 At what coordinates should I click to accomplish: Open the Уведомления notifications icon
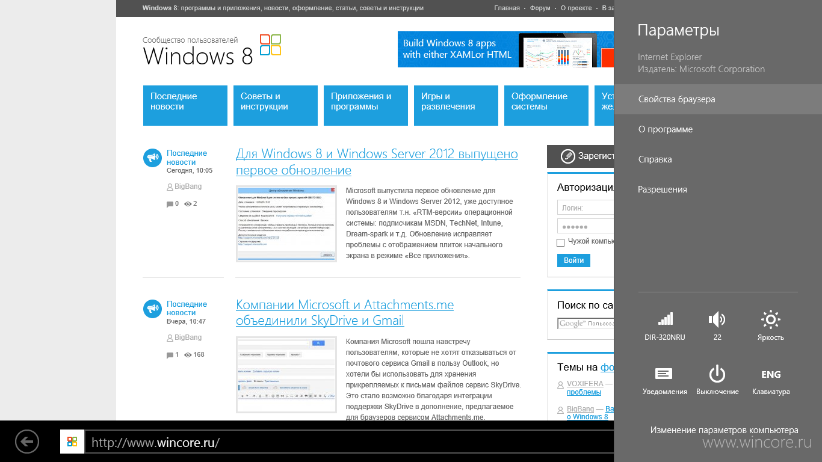click(664, 380)
